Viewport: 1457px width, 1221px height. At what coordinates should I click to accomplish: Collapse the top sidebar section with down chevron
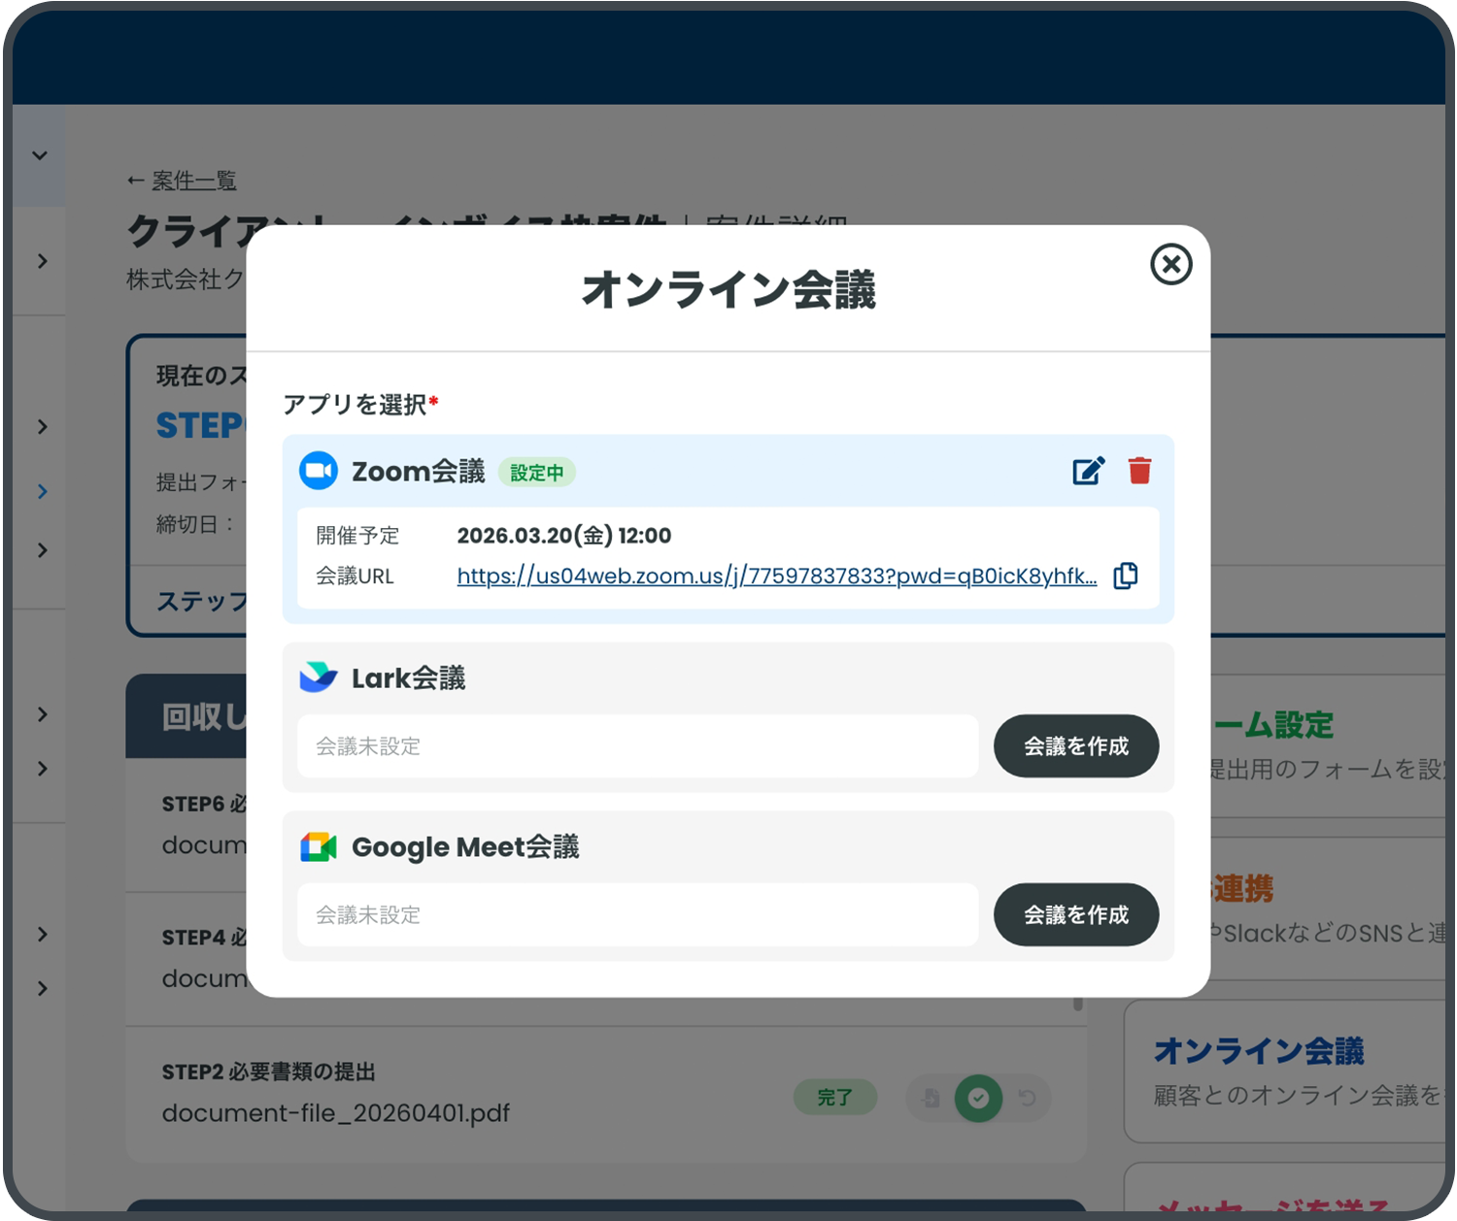[39, 155]
